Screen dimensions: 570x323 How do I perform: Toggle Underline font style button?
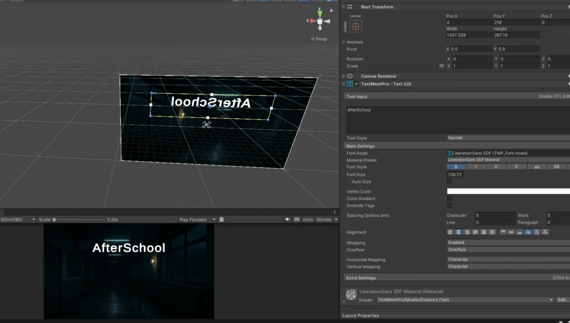pyautogui.click(x=496, y=167)
